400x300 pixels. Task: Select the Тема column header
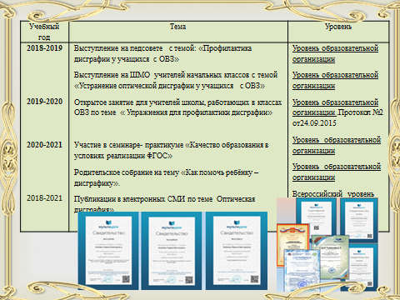(x=177, y=27)
